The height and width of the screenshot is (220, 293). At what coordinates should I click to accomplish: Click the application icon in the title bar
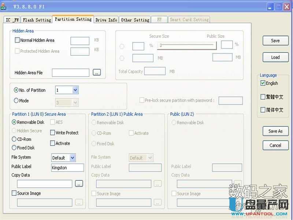coord(4,7)
